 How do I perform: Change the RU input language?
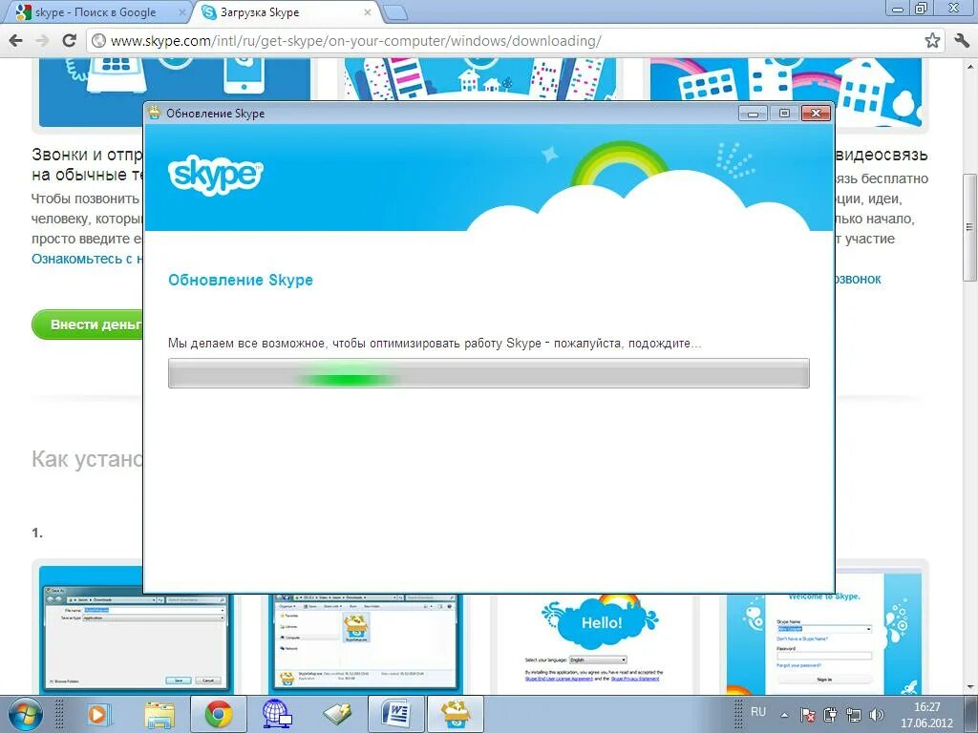click(757, 712)
